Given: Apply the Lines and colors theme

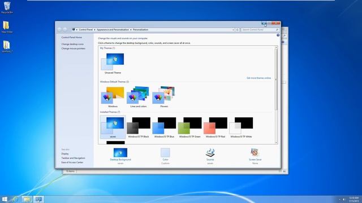Looking at the screenshot, I should 138,95.
